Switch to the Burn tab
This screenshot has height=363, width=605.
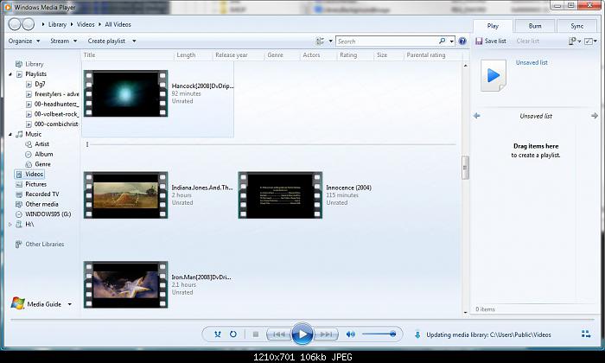click(x=535, y=26)
